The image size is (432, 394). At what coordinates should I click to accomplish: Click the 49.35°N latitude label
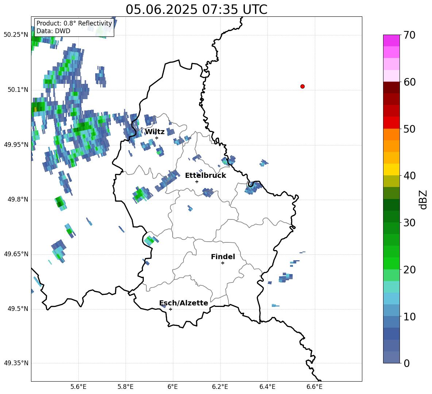click(x=16, y=363)
